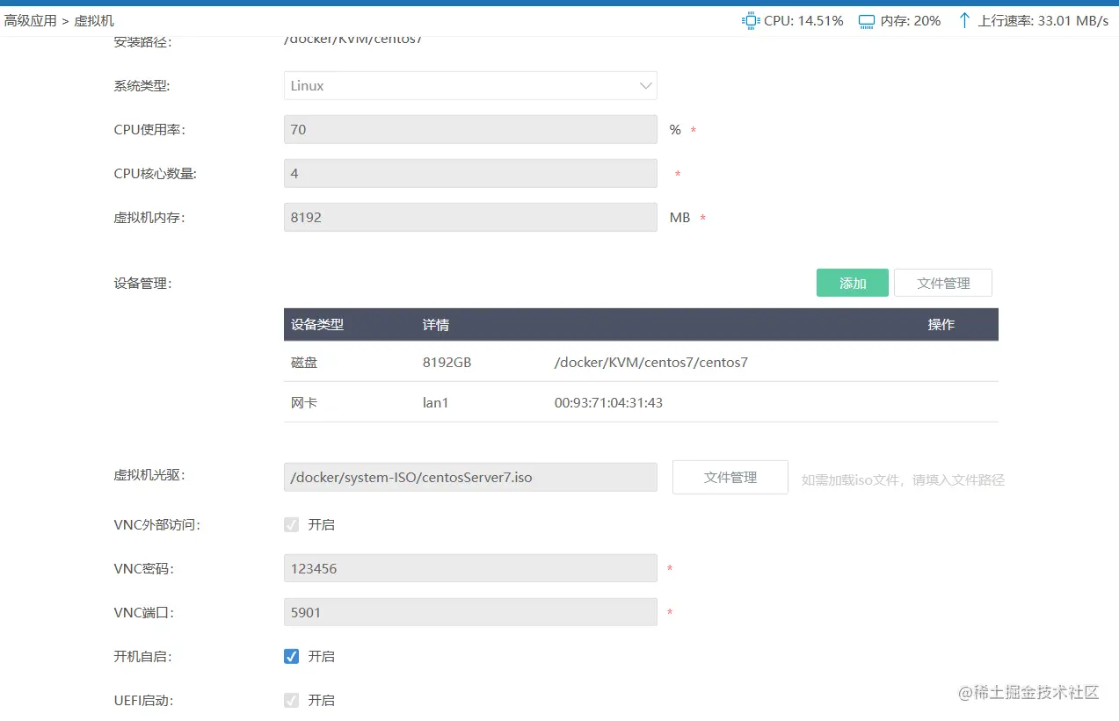The width and height of the screenshot is (1119, 721).
Task: Click 高级应用 in the breadcrumb
Action: (31, 20)
